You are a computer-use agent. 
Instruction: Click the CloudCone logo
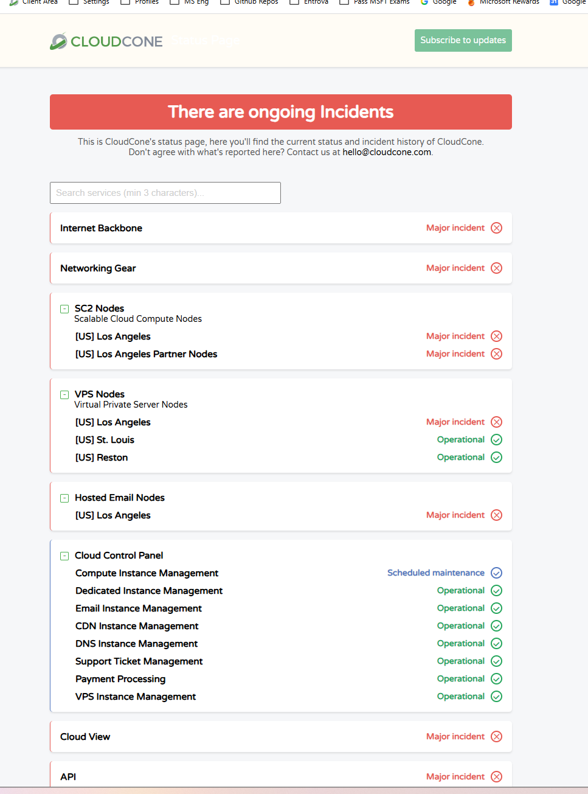(x=106, y=41)
